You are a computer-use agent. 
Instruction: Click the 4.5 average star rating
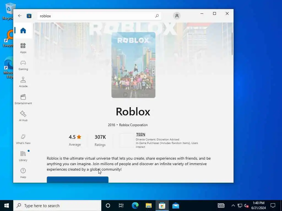pyautogui.click(x=75, y=140)
